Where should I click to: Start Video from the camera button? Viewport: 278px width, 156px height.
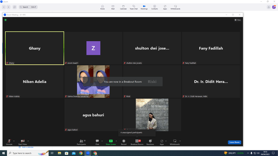click(x=23, y=142)
